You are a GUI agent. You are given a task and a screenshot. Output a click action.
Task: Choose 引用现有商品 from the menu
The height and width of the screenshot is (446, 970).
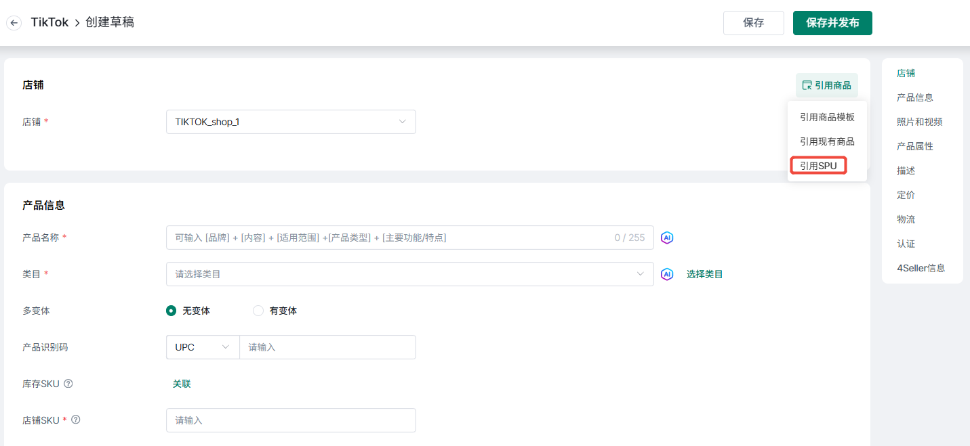[x=827, y=141]
